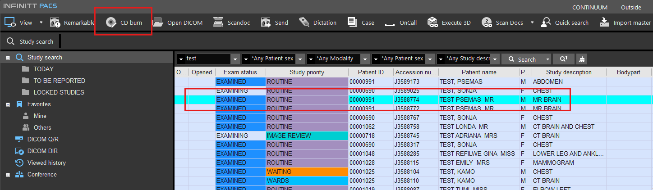
Task: Click the orange WAITING priority cell
Action: (x=307, y=172)
